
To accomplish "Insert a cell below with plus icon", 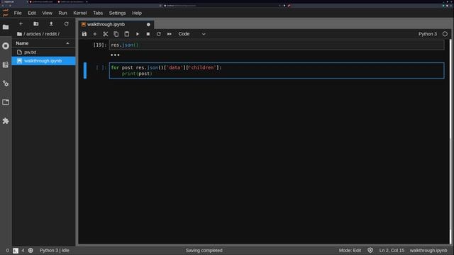I will pyautogui.click(x=94, y=34).
